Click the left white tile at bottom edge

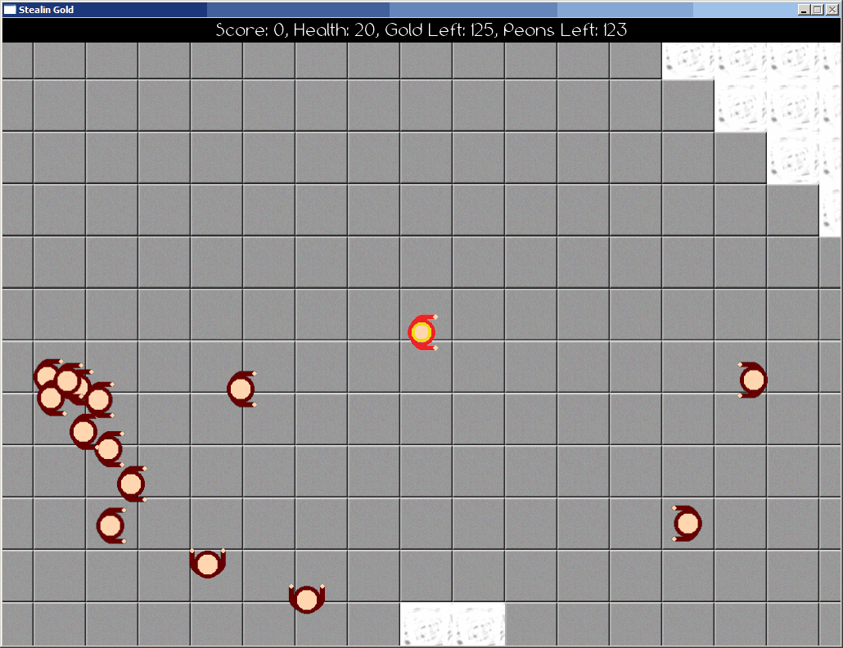[426, 624]
